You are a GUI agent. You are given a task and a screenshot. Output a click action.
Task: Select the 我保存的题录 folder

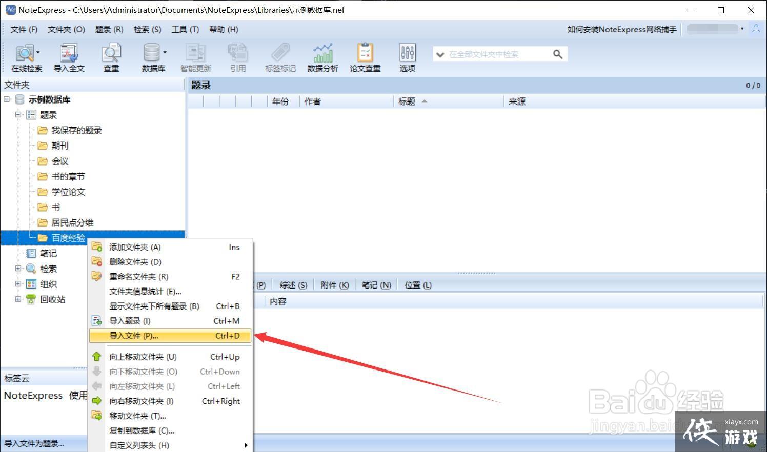click(x=76, y=130)
